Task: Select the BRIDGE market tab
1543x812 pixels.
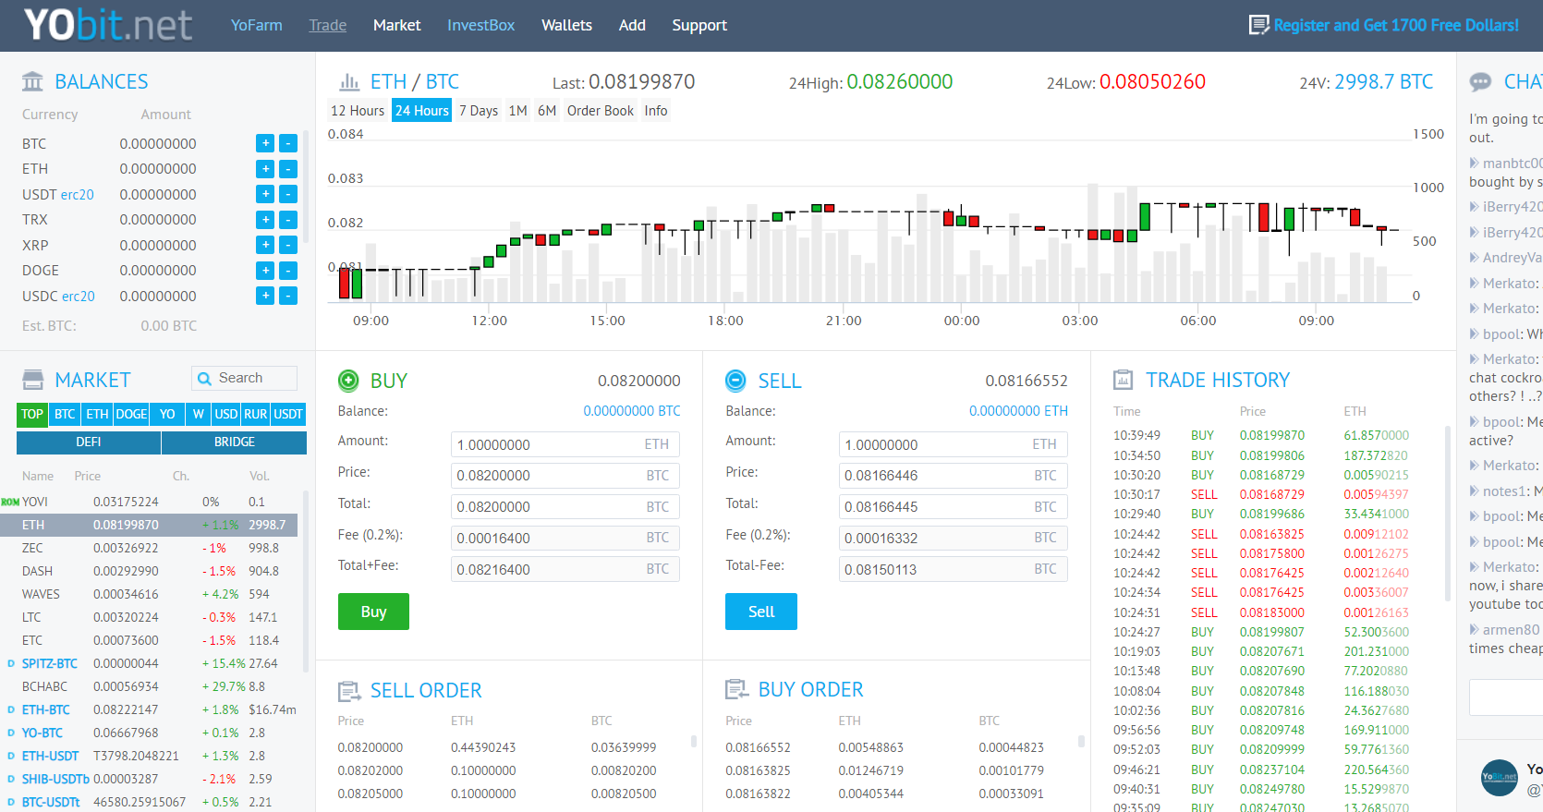Action: click(235, 442)
